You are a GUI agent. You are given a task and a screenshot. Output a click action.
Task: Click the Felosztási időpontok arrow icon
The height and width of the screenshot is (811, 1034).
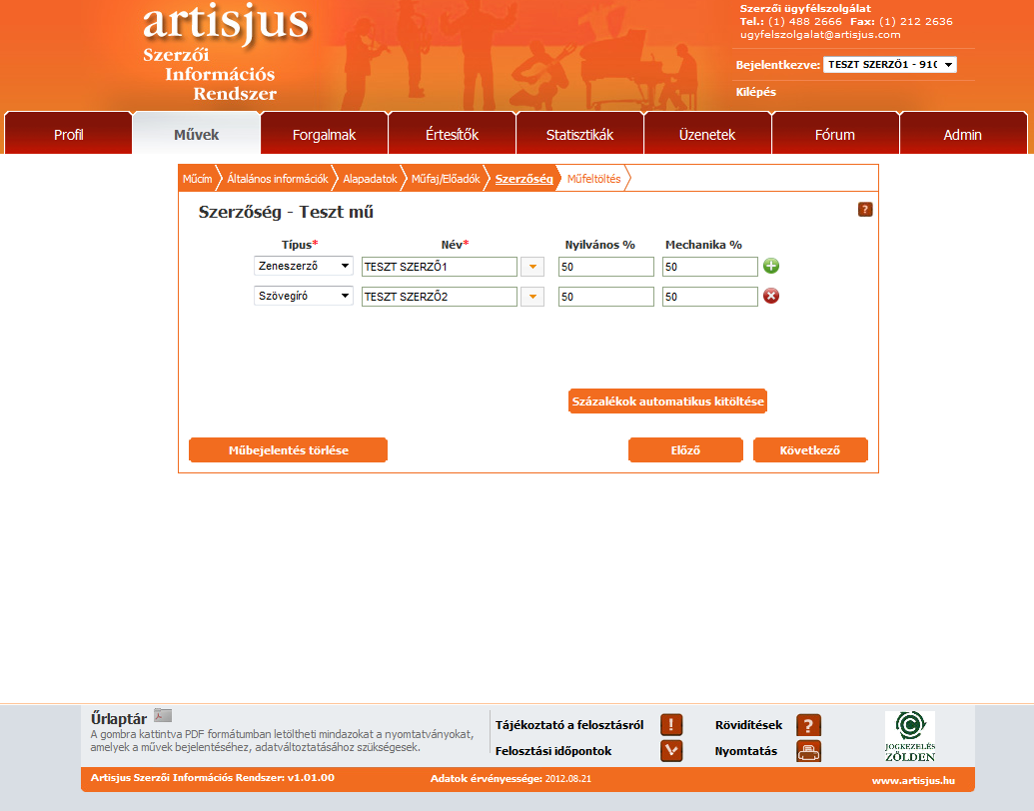(671, 751)
